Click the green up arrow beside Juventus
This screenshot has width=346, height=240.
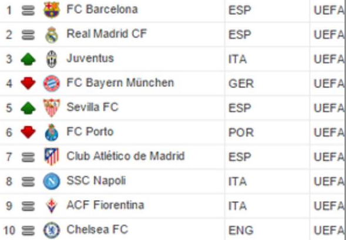28,59
